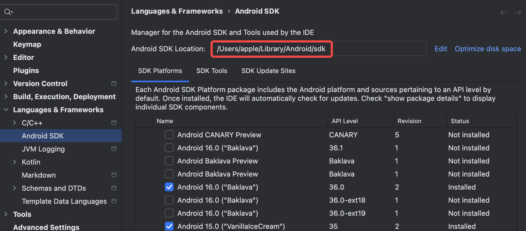Click the back navigation arrow
This screenshot has width=526, height=231.
(x=504, y=13)
